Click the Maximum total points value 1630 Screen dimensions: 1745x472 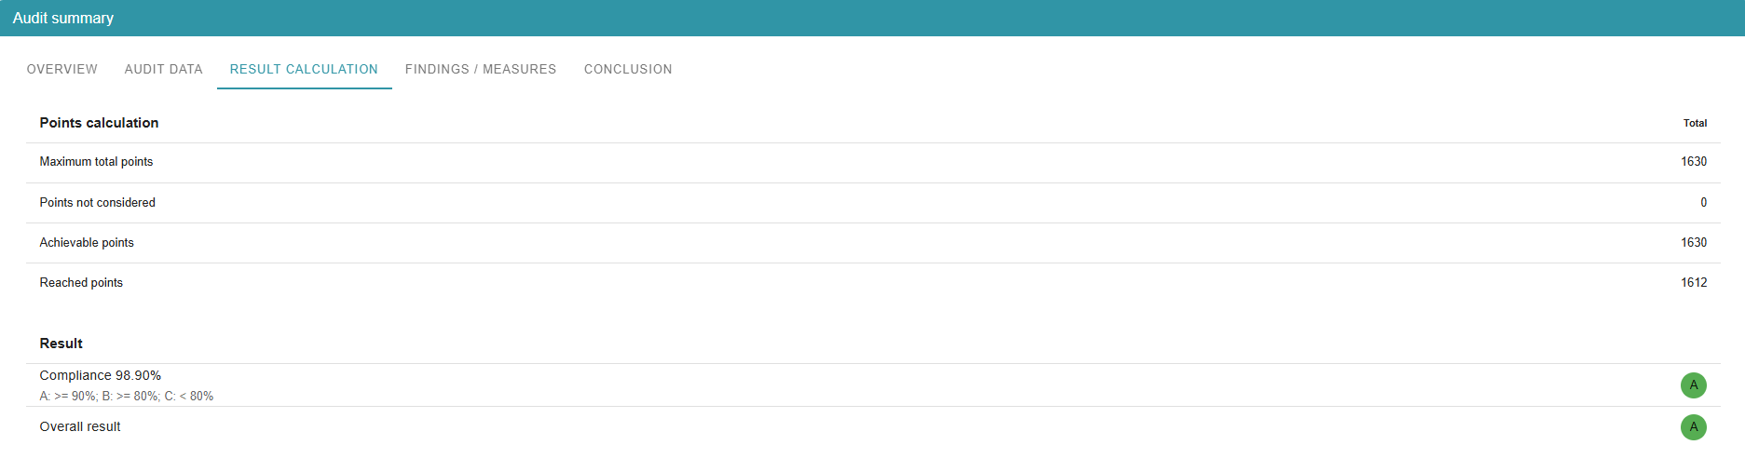1693,162
